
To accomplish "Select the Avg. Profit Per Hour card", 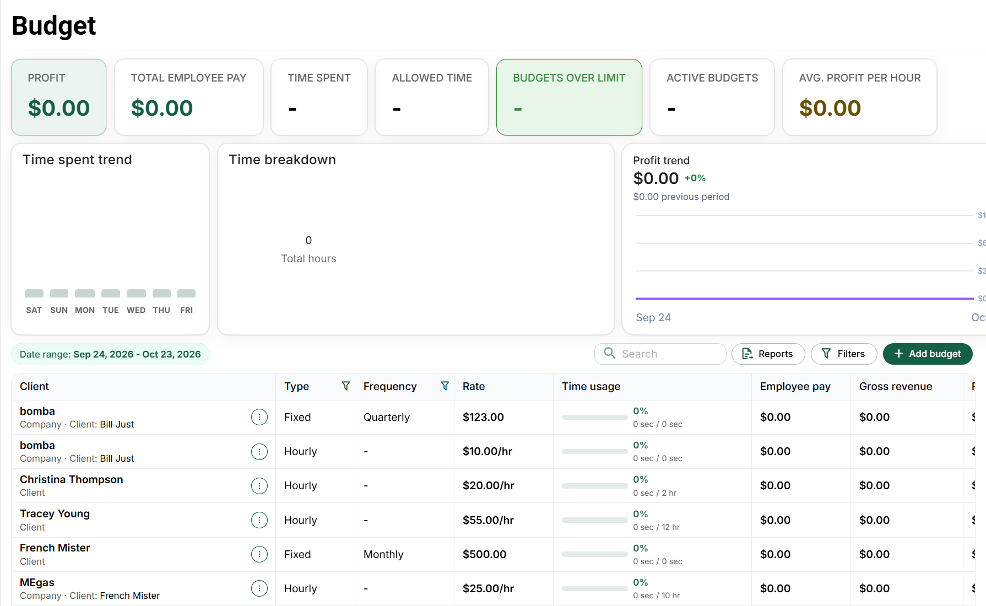I will click(860, 97).
